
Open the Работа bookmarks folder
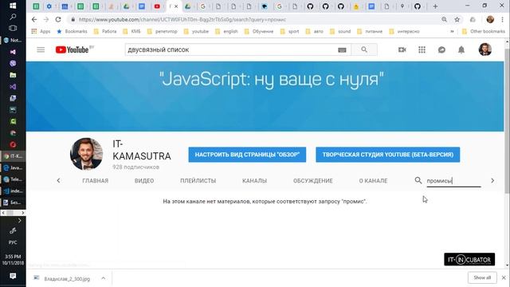(x=105, y=31)
